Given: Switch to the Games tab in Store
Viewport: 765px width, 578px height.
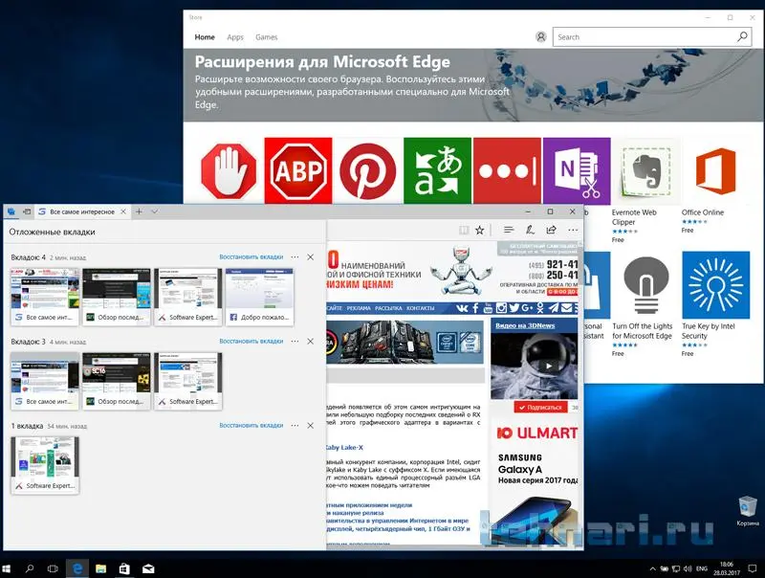Looking at the screenshot, I should (x=267, y=37).
